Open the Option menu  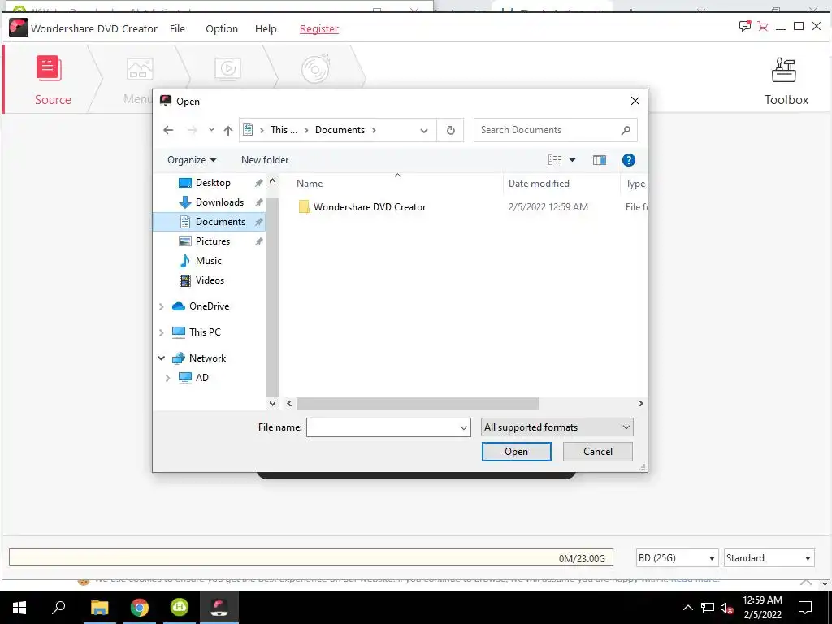[x=222, y=28]
